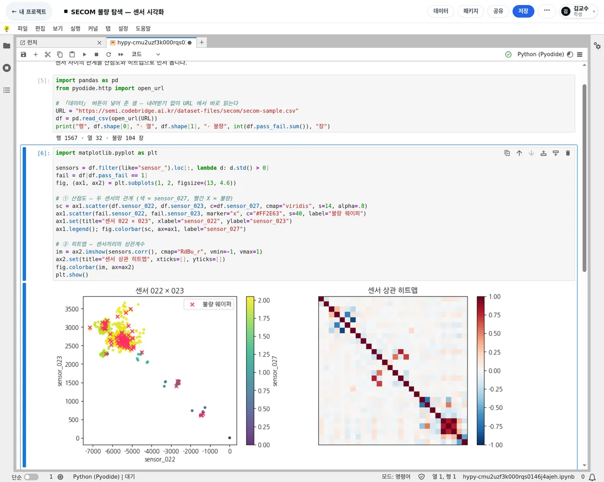Screen dimensions: 604x482
Task: Delete cell 6 with the trash icon
Action: point(568,153)
